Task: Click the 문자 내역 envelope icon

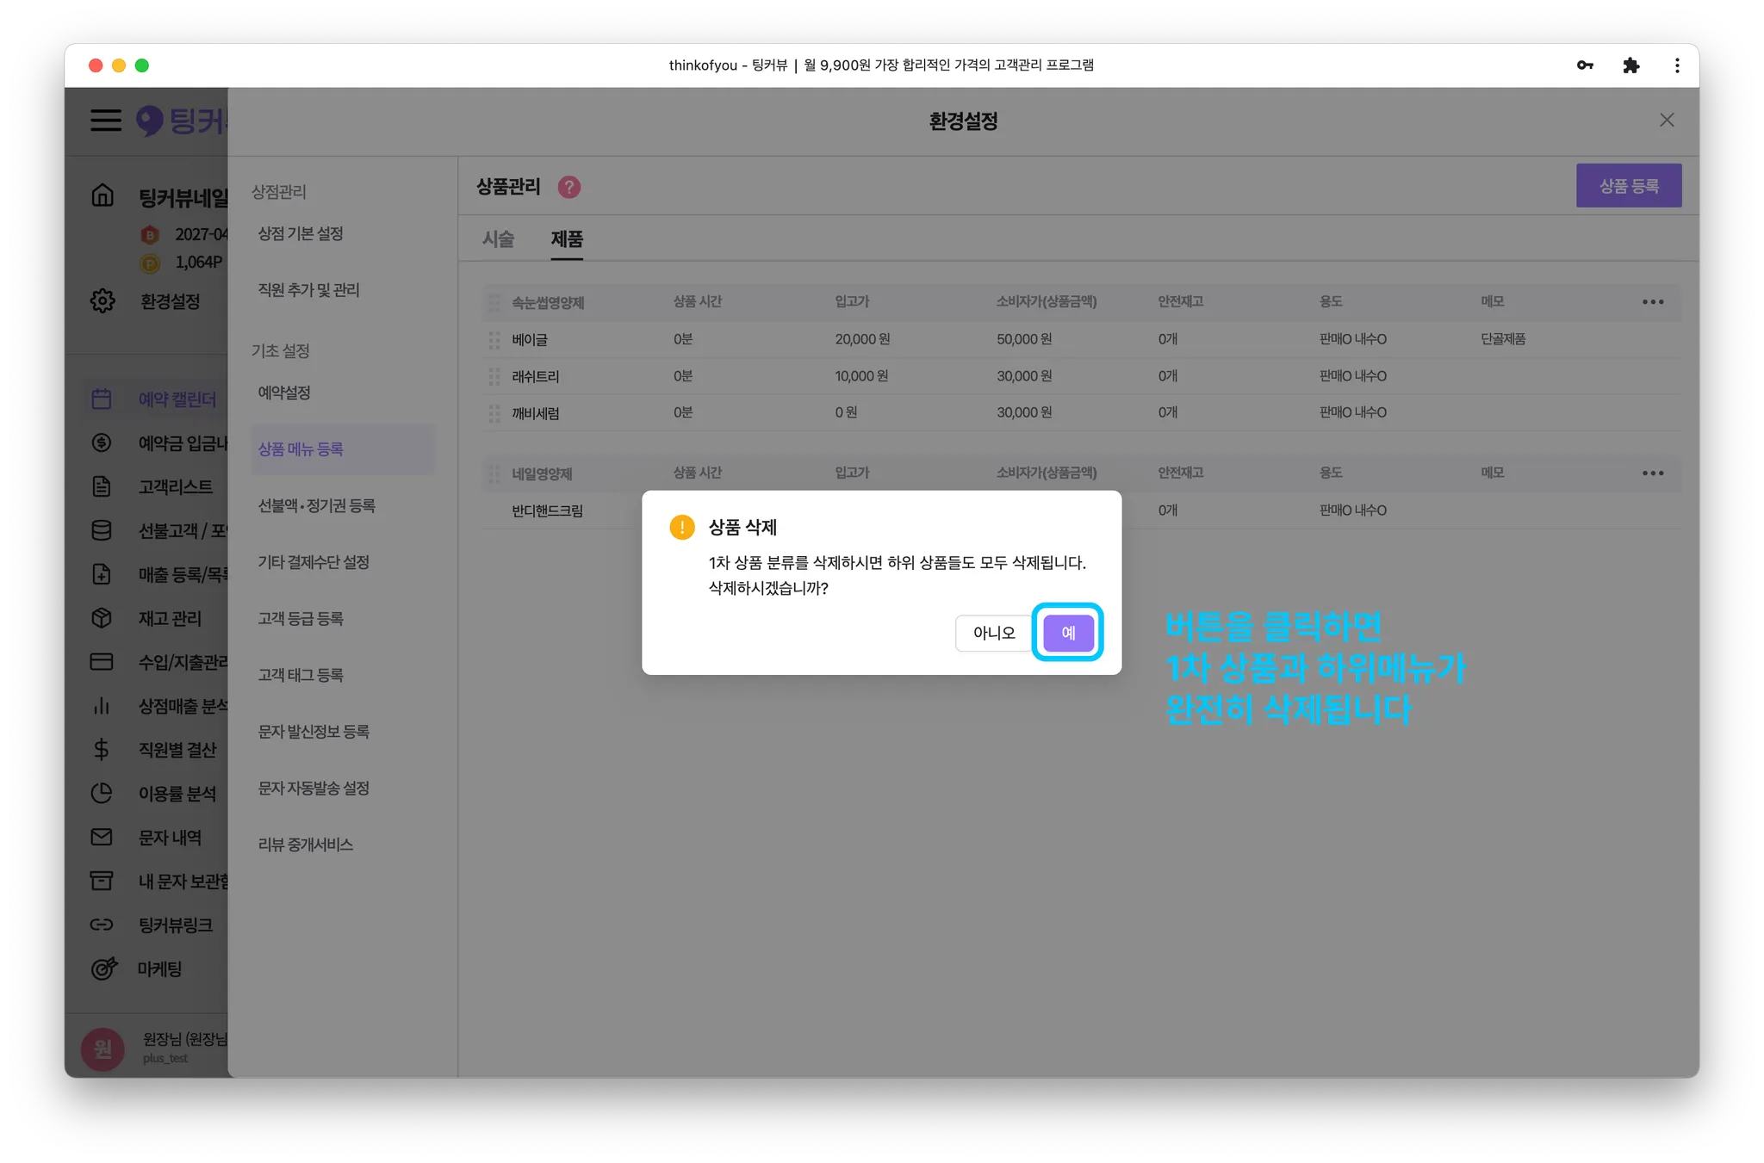Action: [102, 837]
